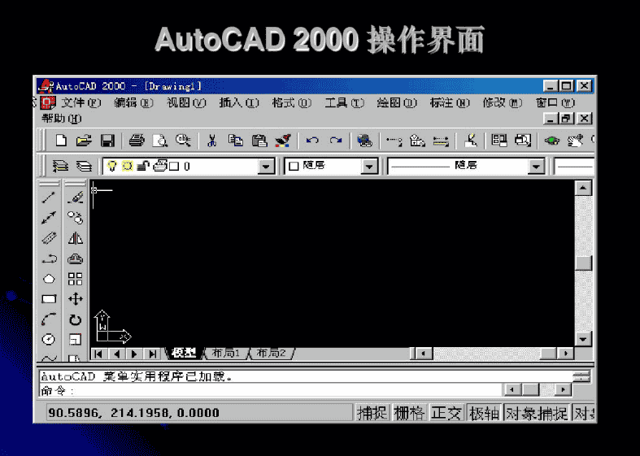Select the Erase modify tool
The image size is (640, 456).
coord(75,198)
